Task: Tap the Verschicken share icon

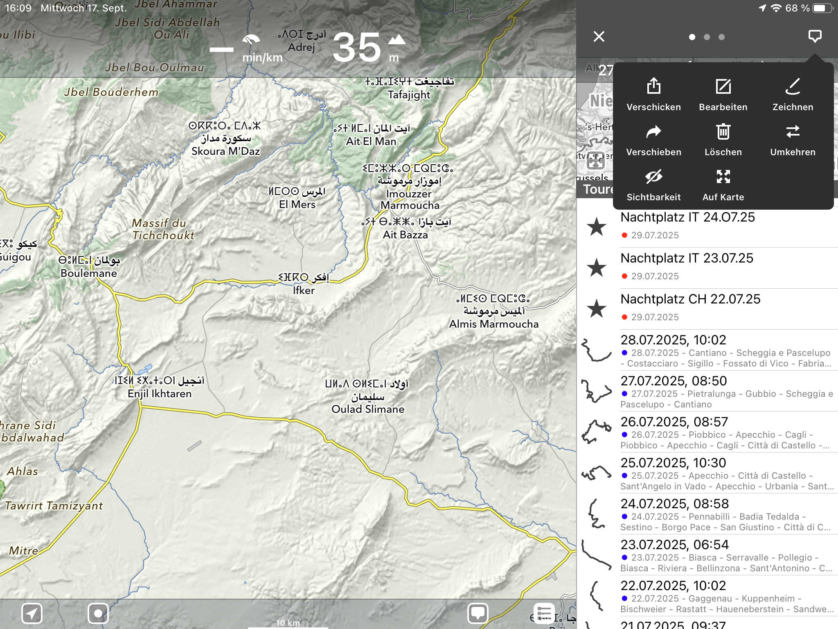Action: 653,86
